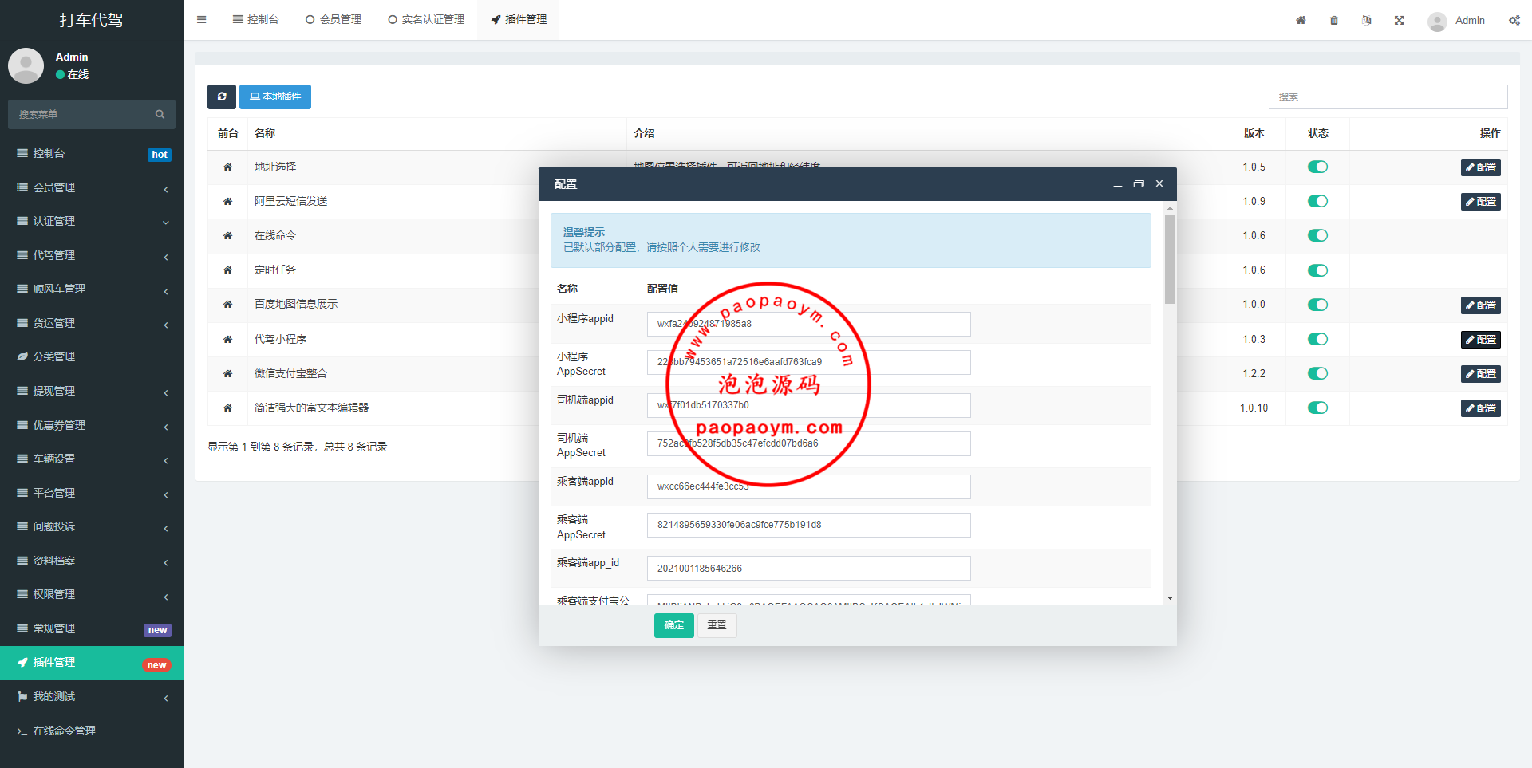Click the fullscreen icon in the top bar
1532x768 pixels.
pos(1399,20)
